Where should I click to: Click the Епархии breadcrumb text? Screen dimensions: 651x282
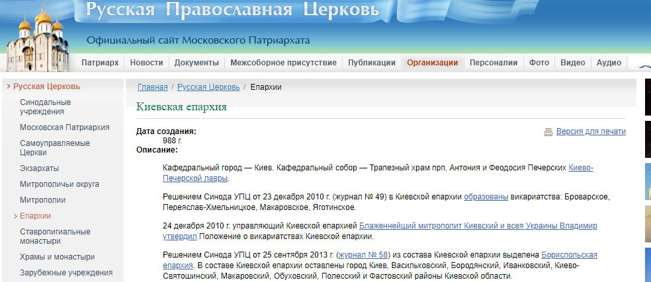(x=266, y=87)
